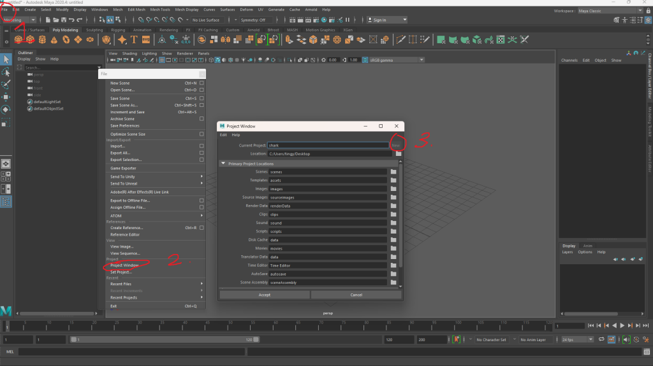Collapse Primary Project Locations section
The height and width of the screenshot is (366, 653).
[x=223, y=164]
